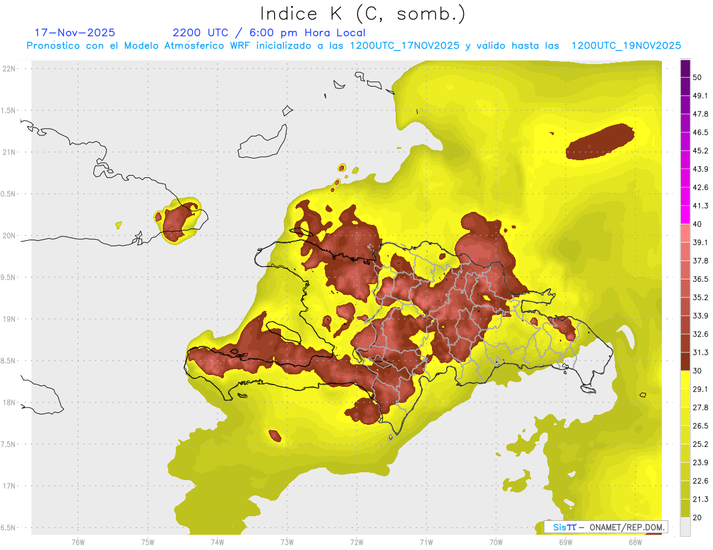This screenshot has width=713, height=550.
Task: Click the 'SisTT - ONAMET/REP.DOM.' credit label
Action: click(606, 527)
